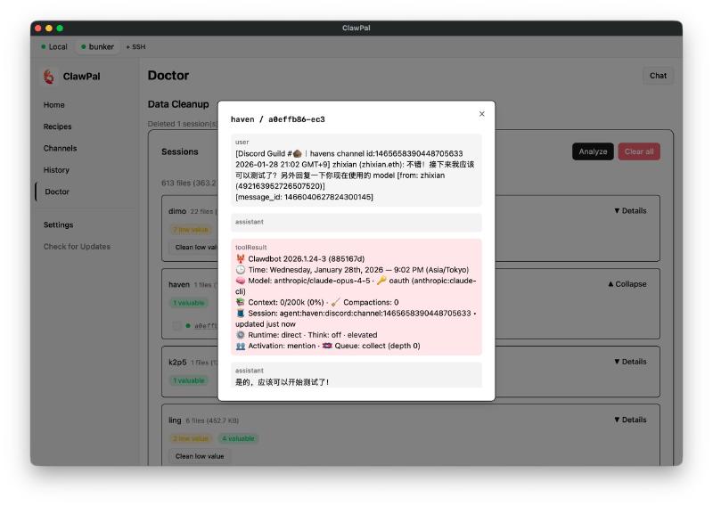The width and height of the screenshot is (713, 506).
Task: Expand Details for the dimo agent
Action: tap(630, 211)
